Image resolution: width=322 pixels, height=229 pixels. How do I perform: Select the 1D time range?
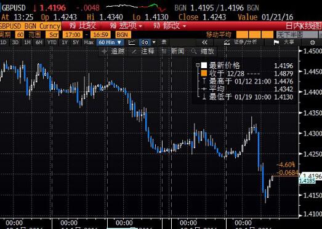coord(4,42)
